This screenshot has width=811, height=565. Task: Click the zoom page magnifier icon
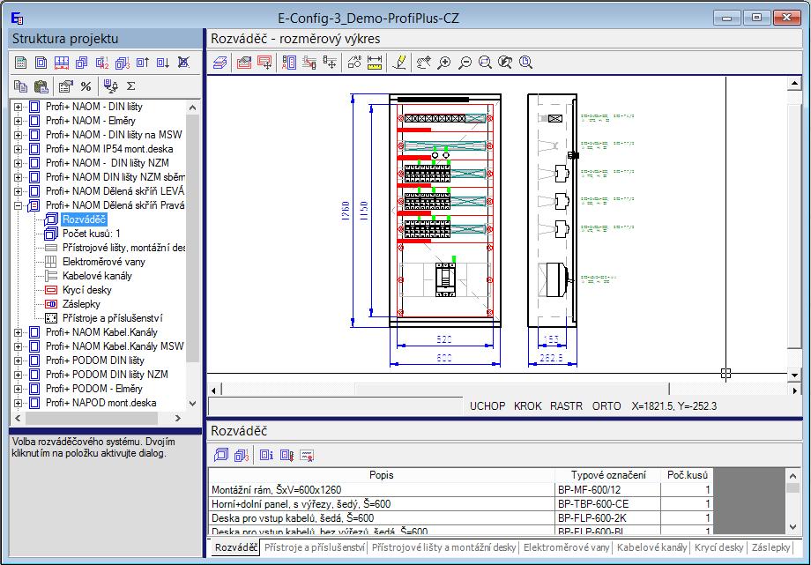(x=525, y=63)
